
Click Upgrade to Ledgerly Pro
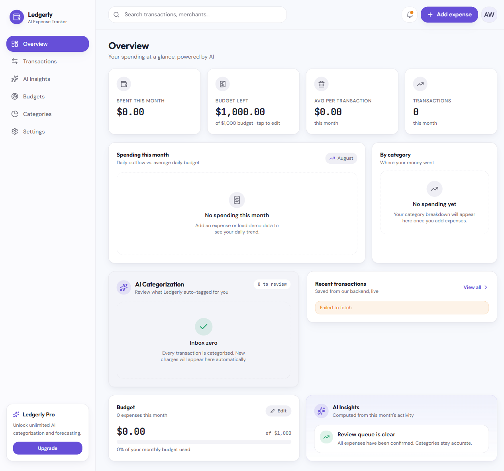pyautogui.click(x=48, y=448)
